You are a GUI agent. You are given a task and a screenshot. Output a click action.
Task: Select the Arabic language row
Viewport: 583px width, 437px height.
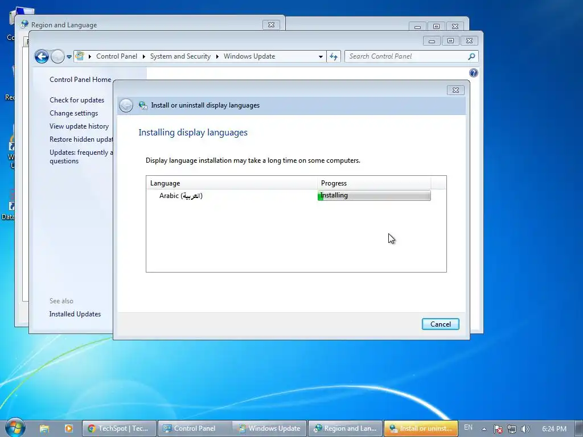pos(289,196)
